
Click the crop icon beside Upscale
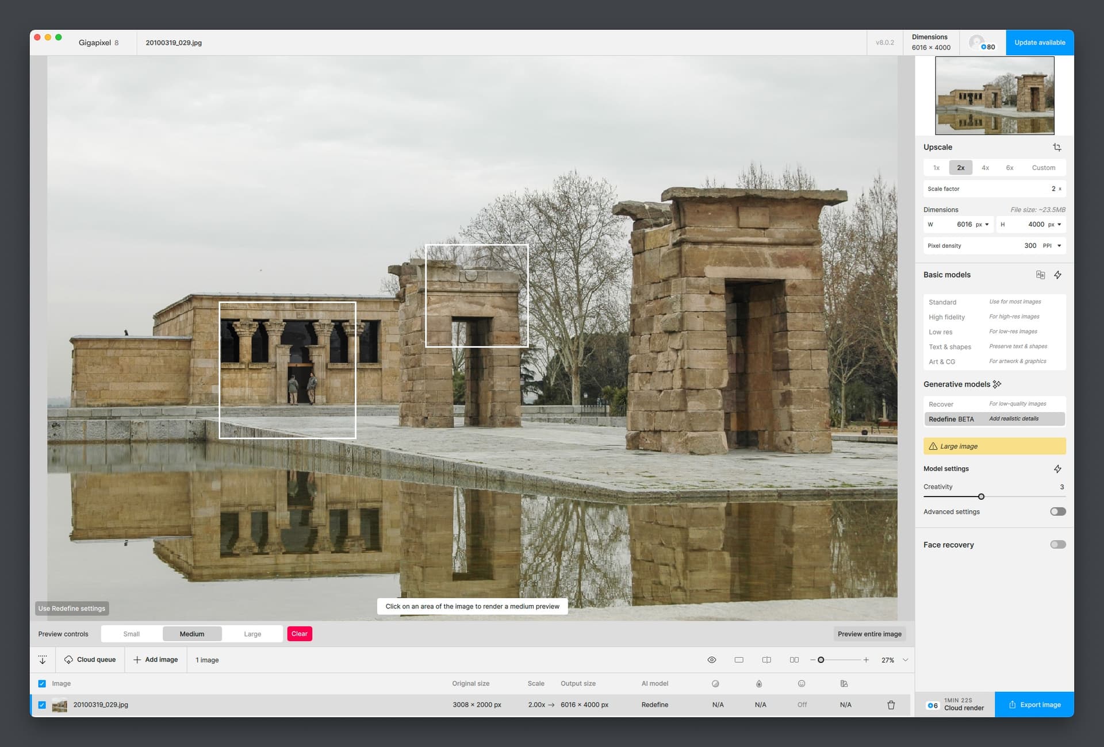[1057, 147]
